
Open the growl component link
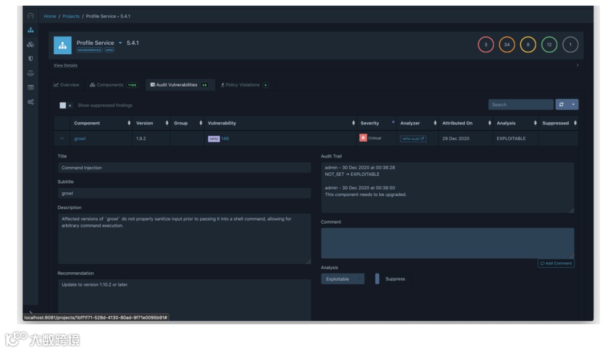pos(80,138)
